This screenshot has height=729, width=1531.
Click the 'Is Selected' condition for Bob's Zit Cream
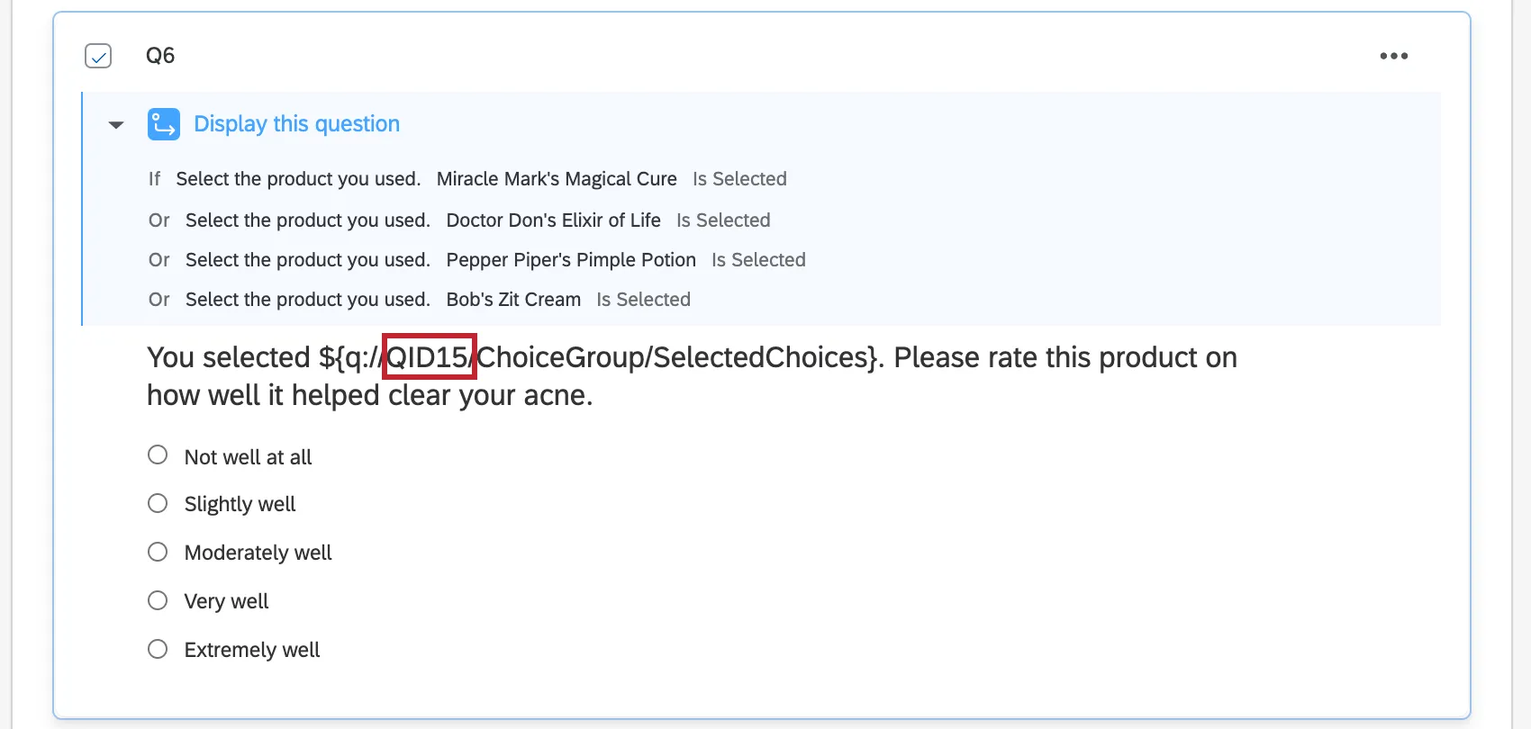coord(643,299)
